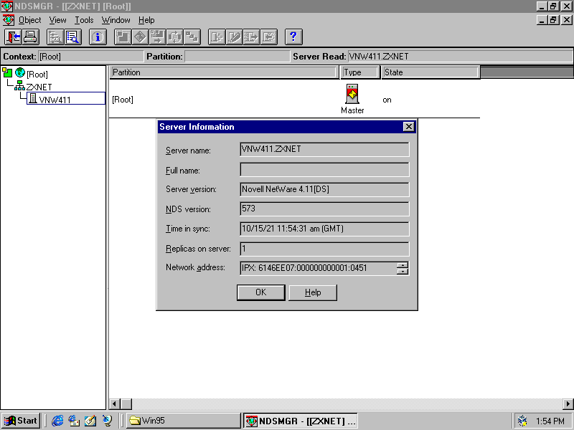The height and width of the screenshot is (430, 574).
Task: Click the pencil edit toolbar icon
Action: (234, 37)
